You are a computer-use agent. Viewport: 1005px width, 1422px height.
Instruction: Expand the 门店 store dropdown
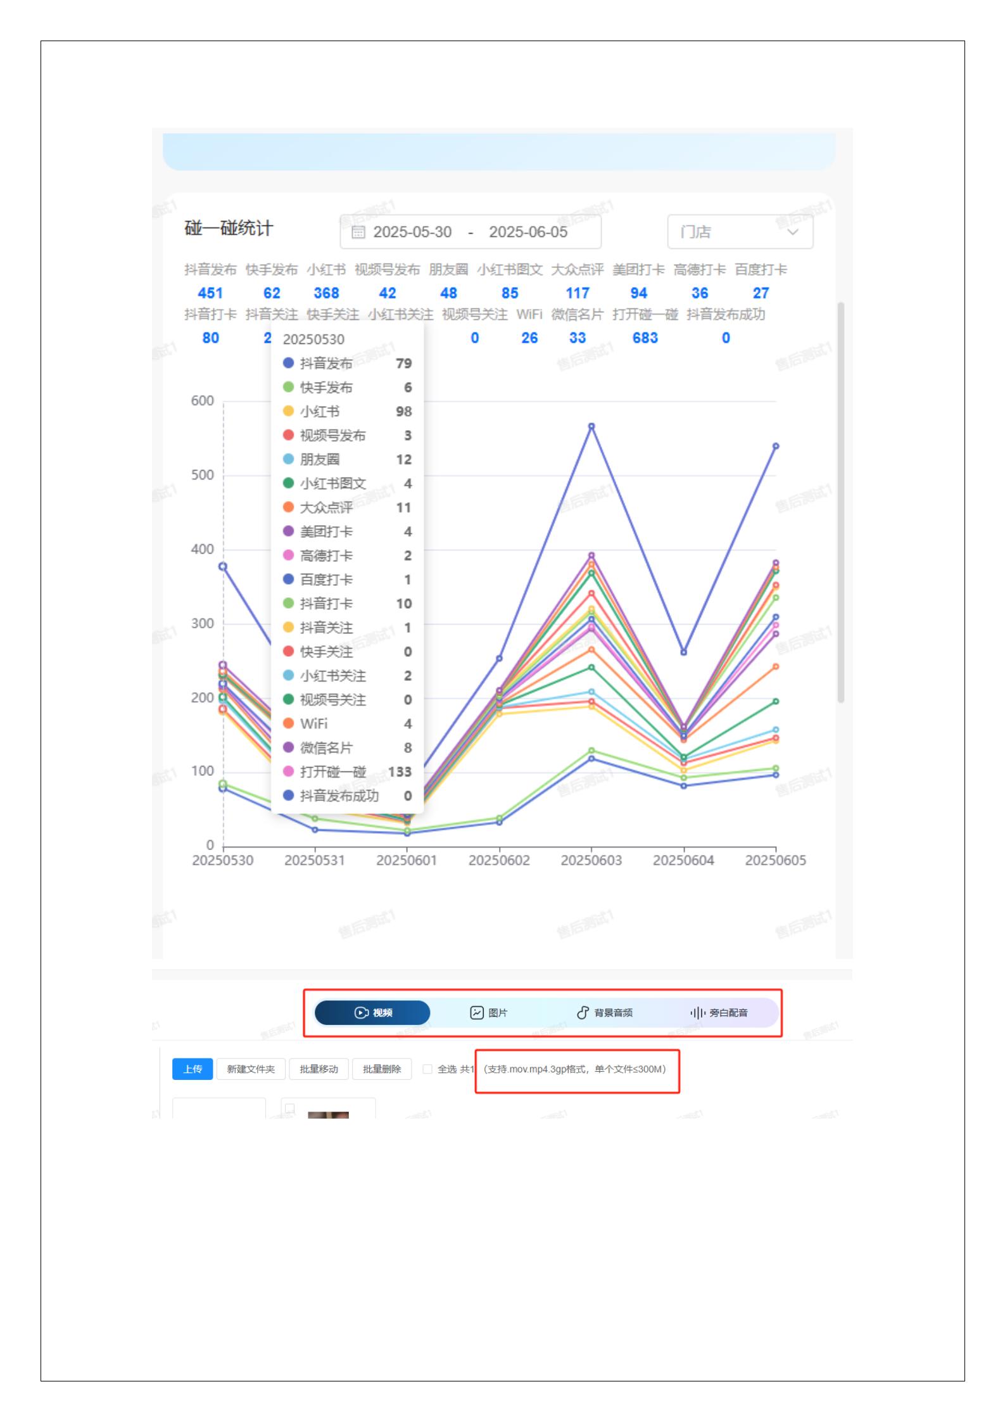point(739,232)
